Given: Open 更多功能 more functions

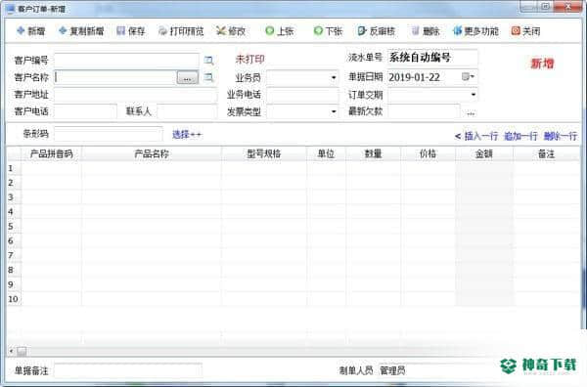Looking at the screenshot, I should tap(475, 31).
